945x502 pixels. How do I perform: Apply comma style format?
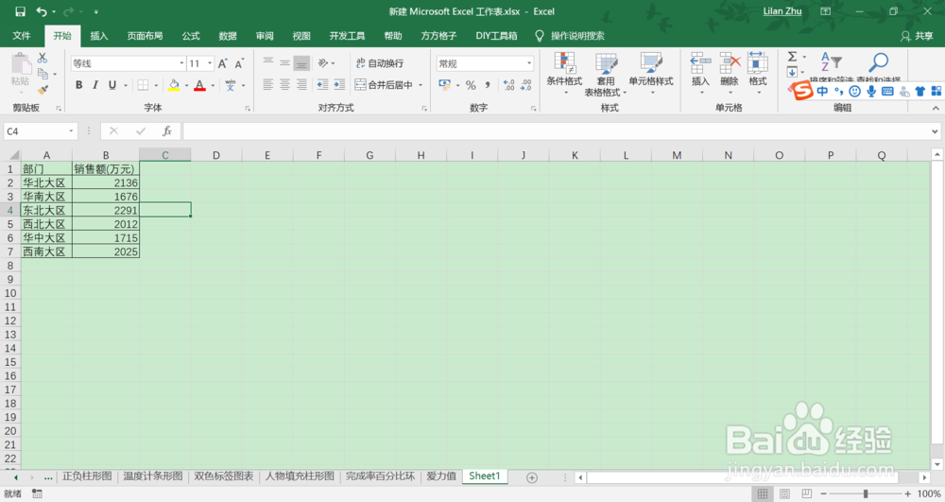pos(487,85)
